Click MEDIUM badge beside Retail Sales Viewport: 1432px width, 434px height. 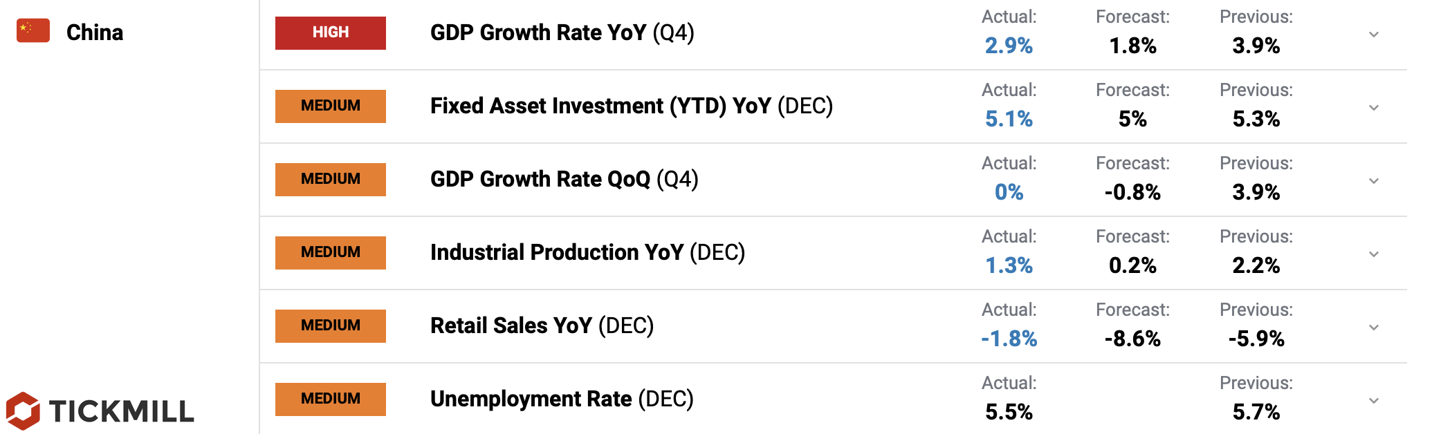tap(330, 325)
